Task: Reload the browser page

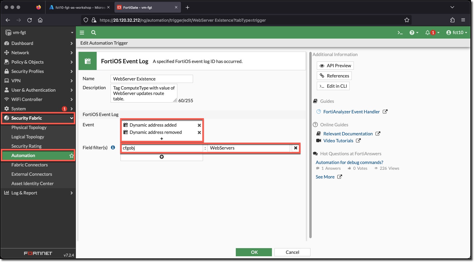Action: pos(30,20)
